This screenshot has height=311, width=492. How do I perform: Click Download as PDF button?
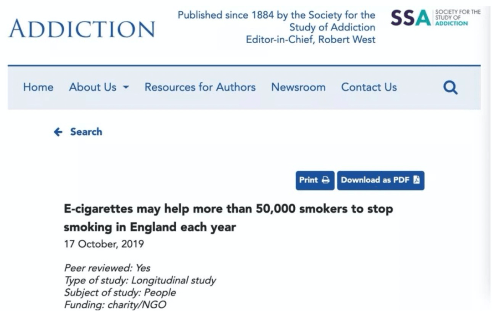[x=380, y=180]
